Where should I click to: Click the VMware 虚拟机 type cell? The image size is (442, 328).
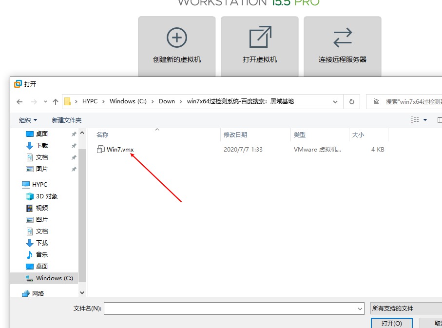[317, 150]
